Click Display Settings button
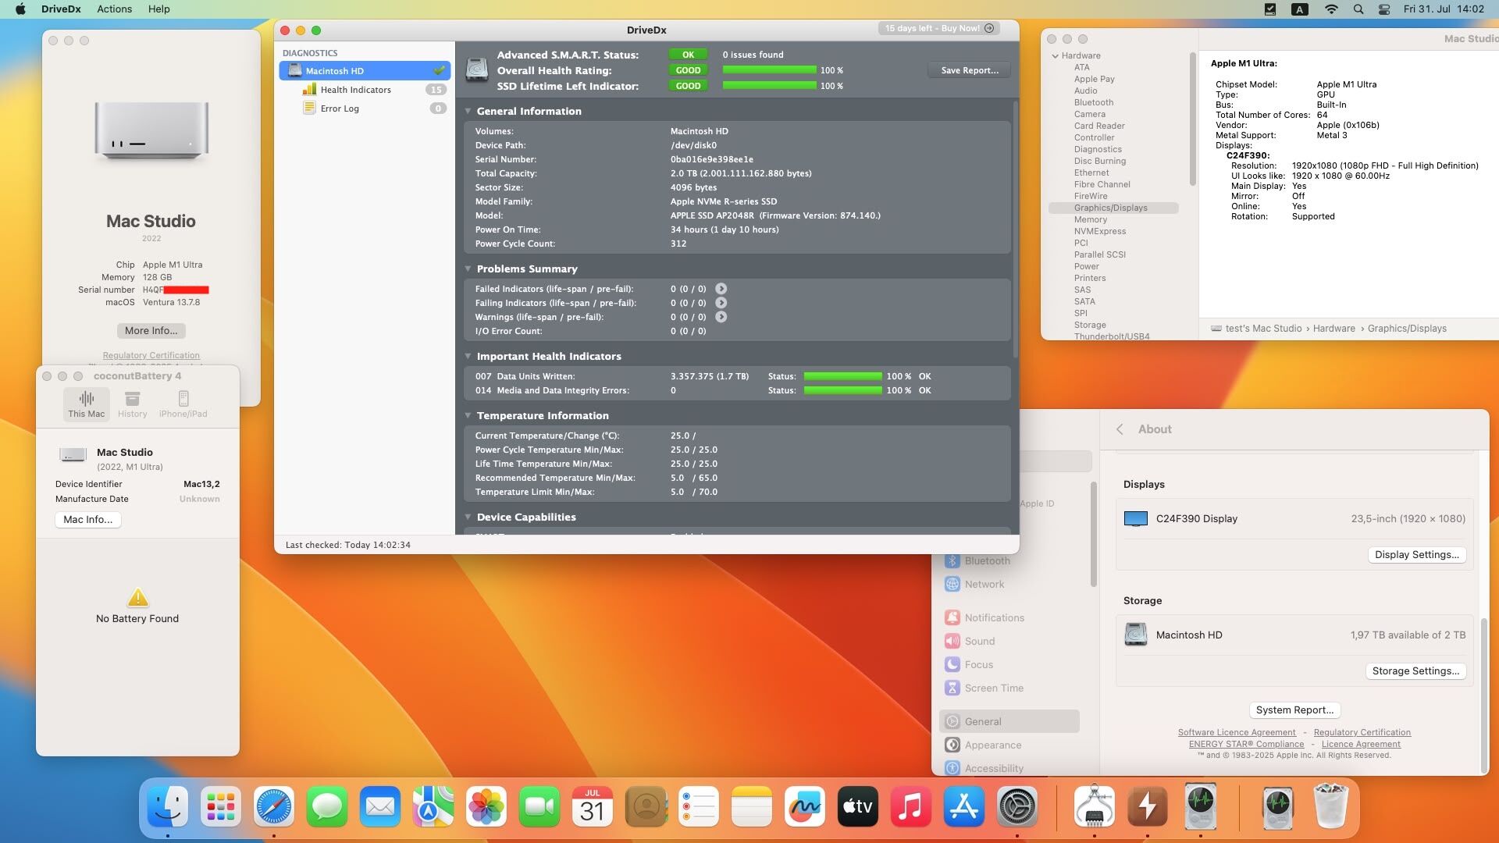Screen dimensions: 1499x843 pyautogui.click(x=1416, y=555)
